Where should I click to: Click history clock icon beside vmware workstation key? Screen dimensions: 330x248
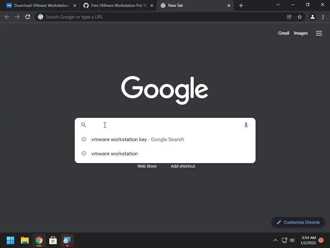pos(84,139)
